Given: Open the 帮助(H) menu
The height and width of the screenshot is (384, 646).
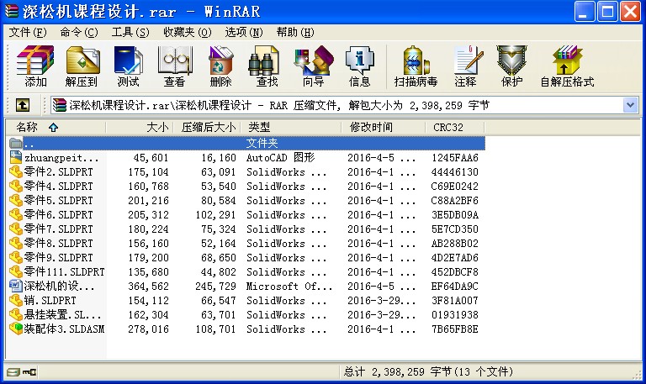Looking at the screenshot, I should tap(295, 32).
